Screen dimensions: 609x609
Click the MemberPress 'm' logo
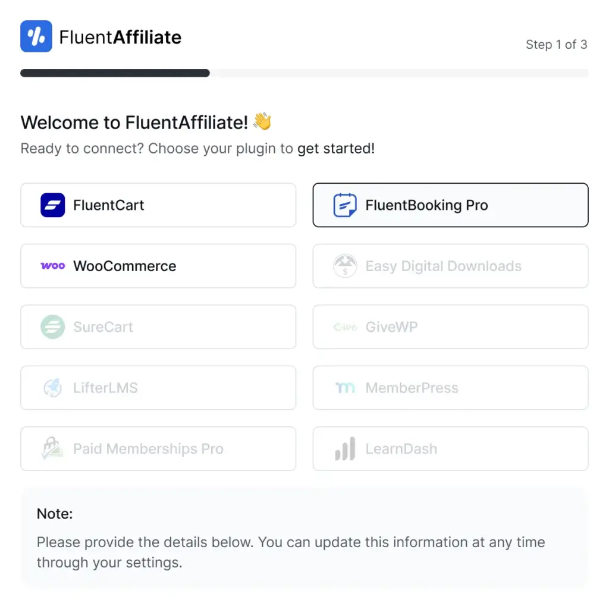(x=345, y=388)
